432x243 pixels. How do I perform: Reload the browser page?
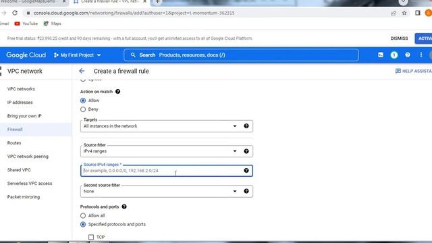pyautogui.click(x=15, y=13)
